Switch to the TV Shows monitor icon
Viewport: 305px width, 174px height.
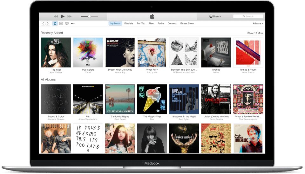(67, 23)
